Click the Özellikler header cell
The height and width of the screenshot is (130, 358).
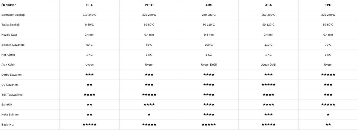coord(9,5)
